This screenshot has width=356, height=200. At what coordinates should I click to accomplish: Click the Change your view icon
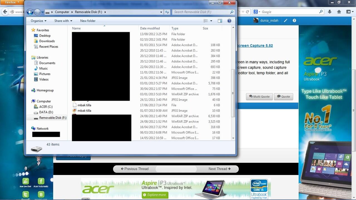(206, 21)
